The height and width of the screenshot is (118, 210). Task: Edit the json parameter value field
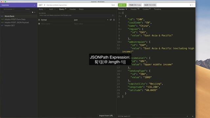click(x=90, y=20)
